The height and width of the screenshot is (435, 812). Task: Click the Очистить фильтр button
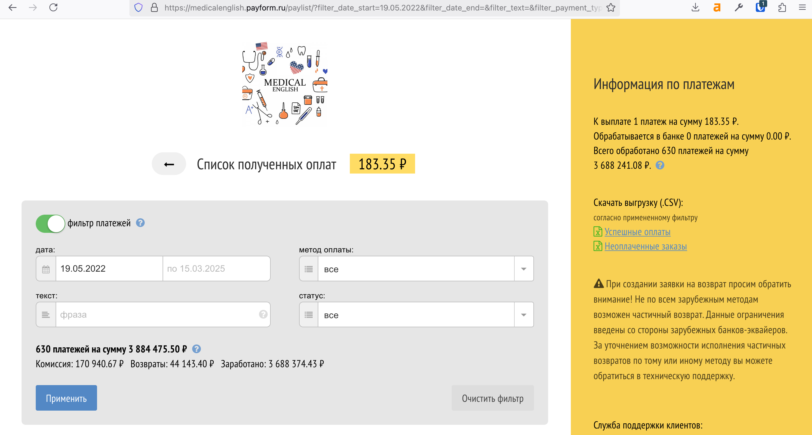click(492, 398)
